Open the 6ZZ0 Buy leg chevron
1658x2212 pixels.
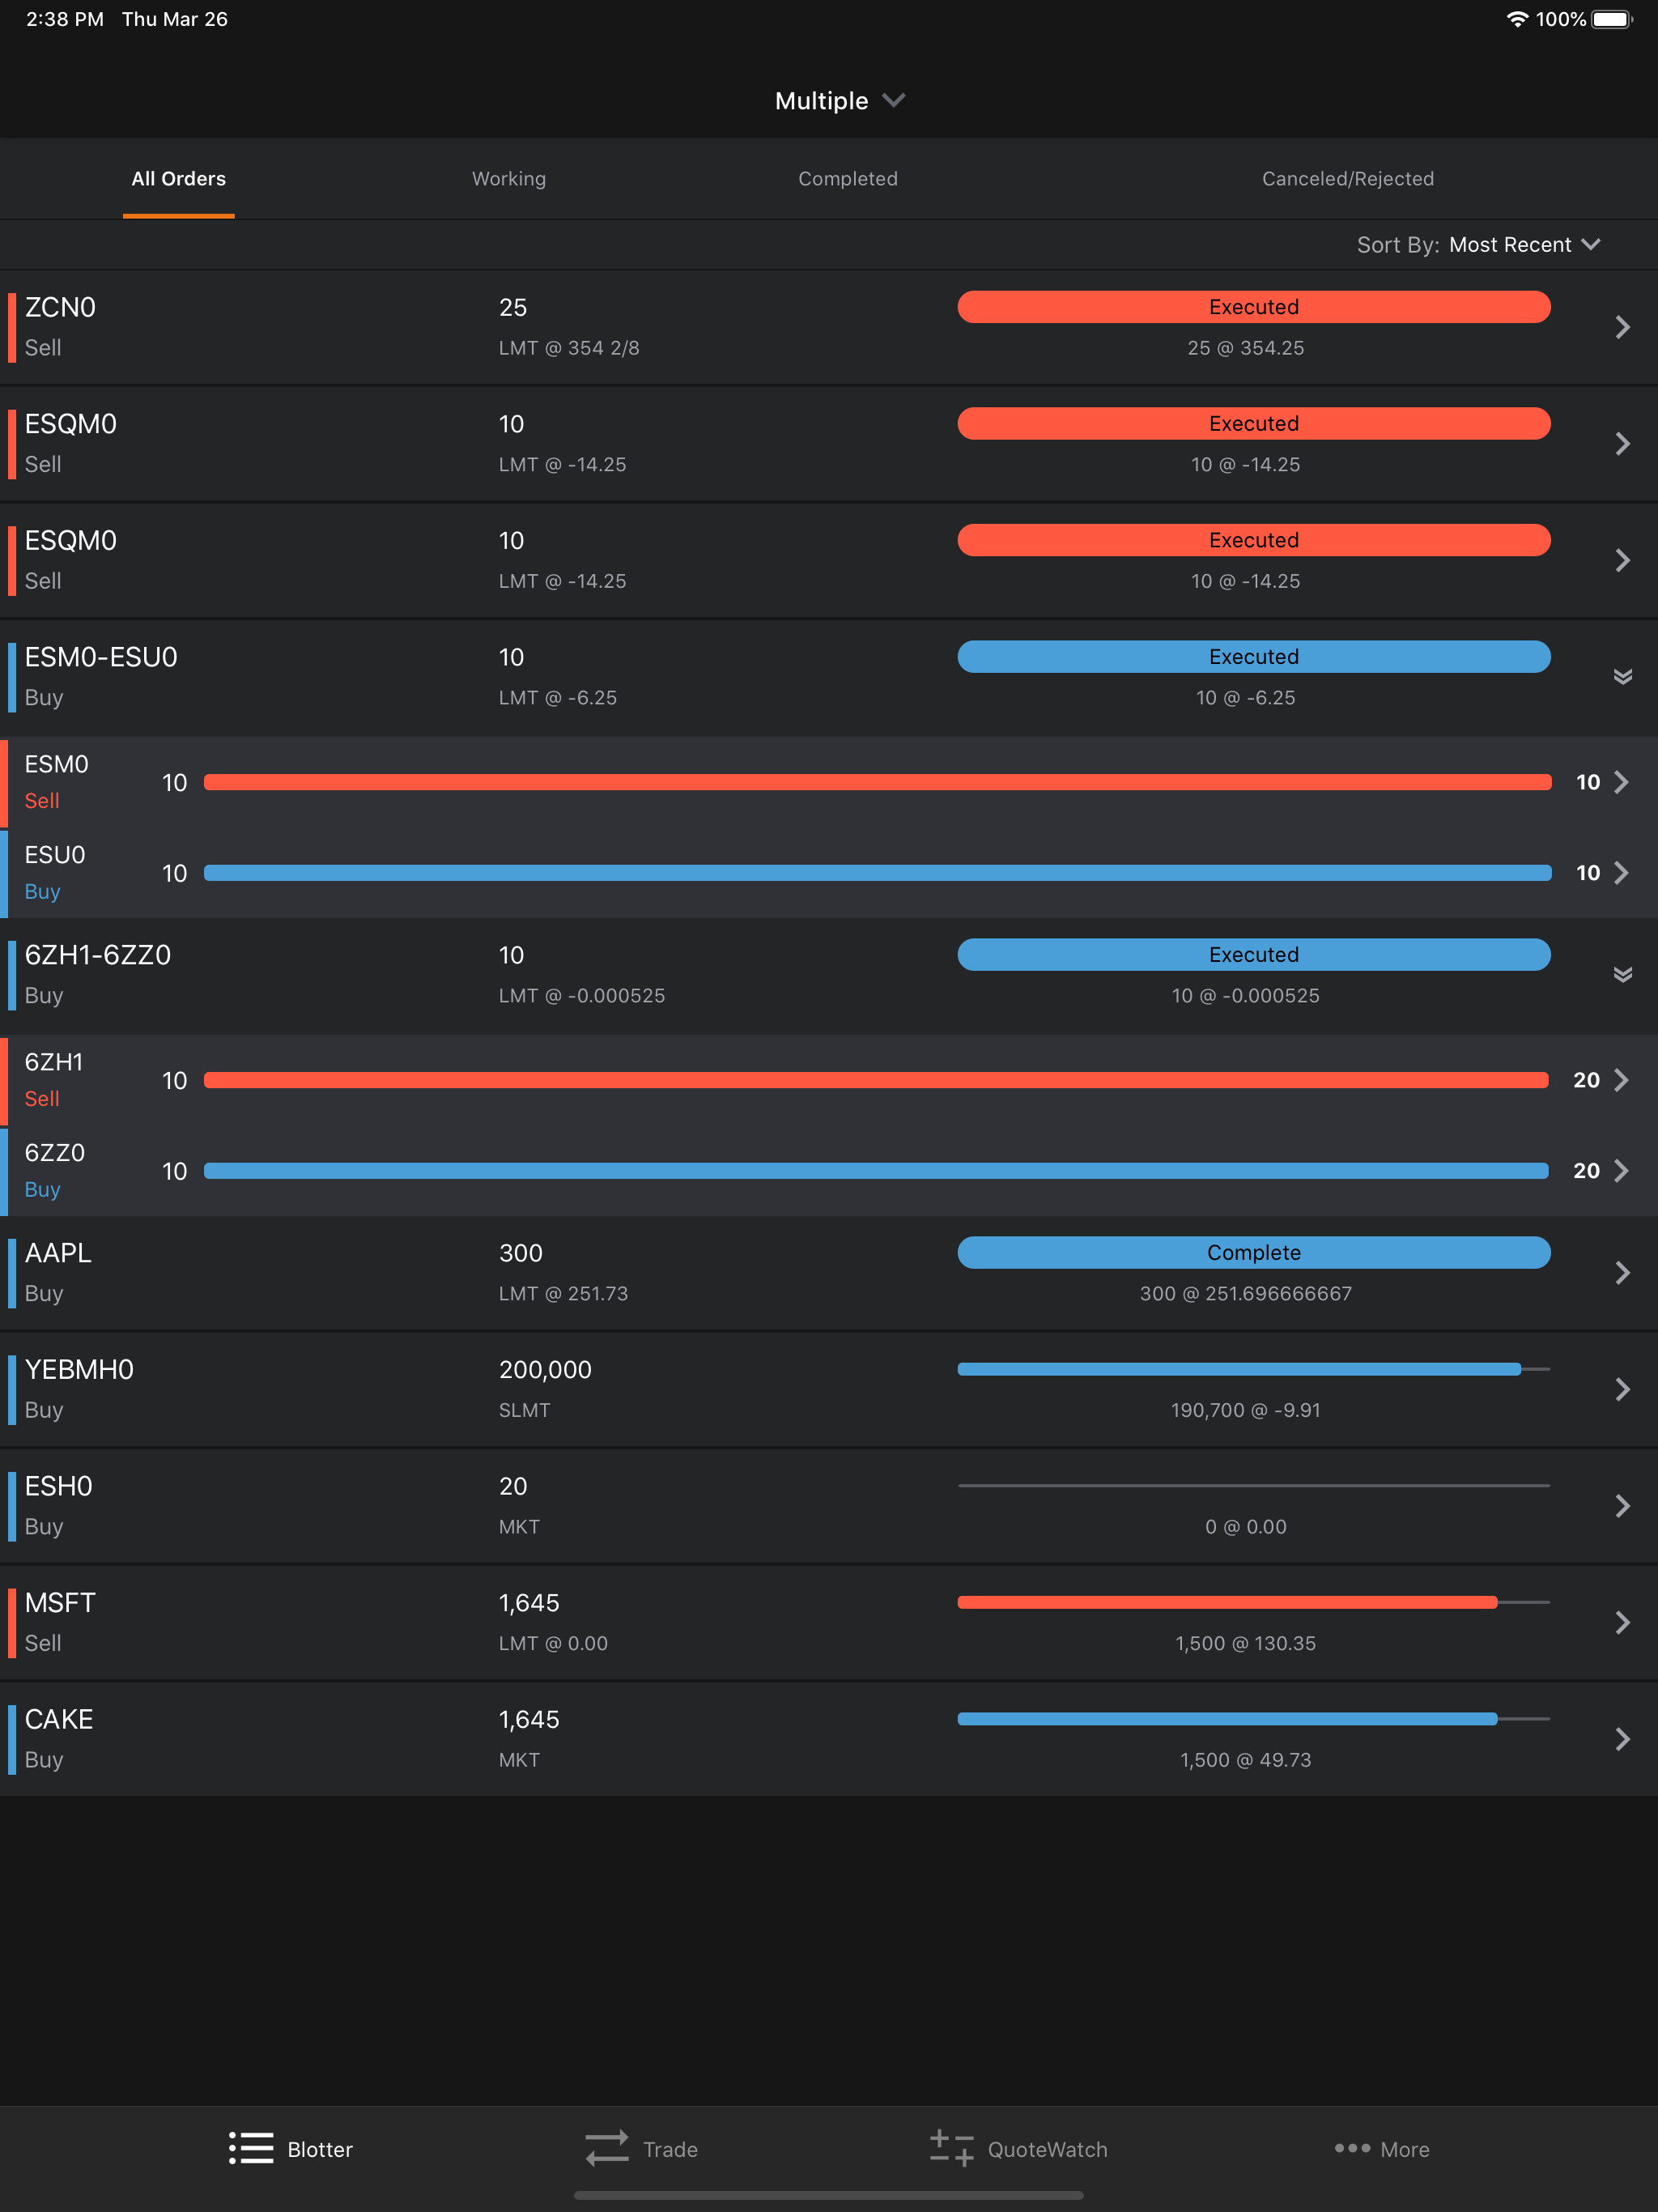tap(1621, 1171)
